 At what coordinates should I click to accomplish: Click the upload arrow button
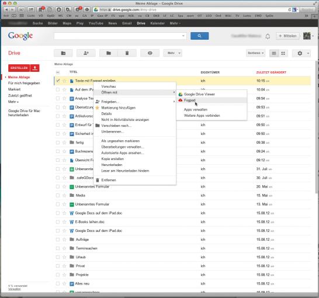click(35, 68)
